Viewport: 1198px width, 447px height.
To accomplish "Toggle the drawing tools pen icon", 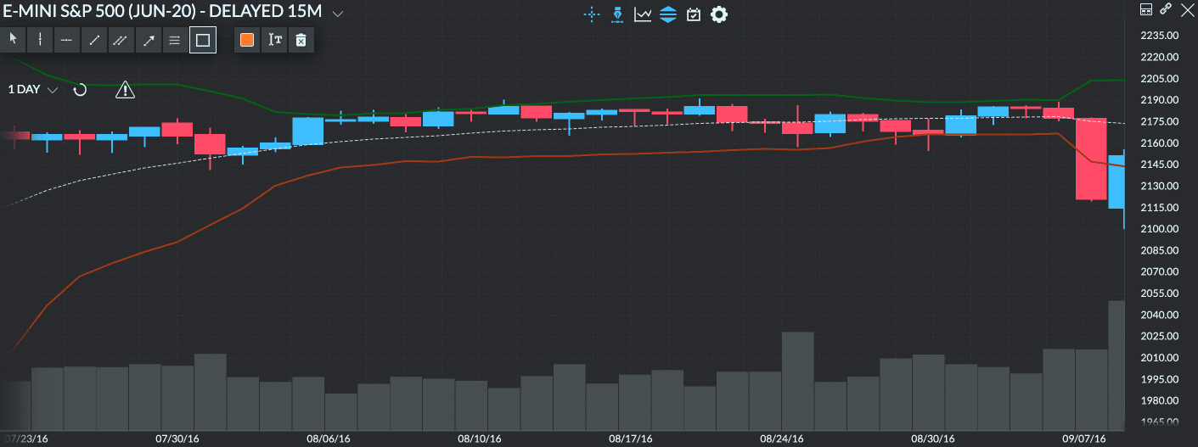I will coord(617,14).
